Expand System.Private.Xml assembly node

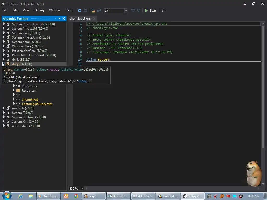coord(4,37)
